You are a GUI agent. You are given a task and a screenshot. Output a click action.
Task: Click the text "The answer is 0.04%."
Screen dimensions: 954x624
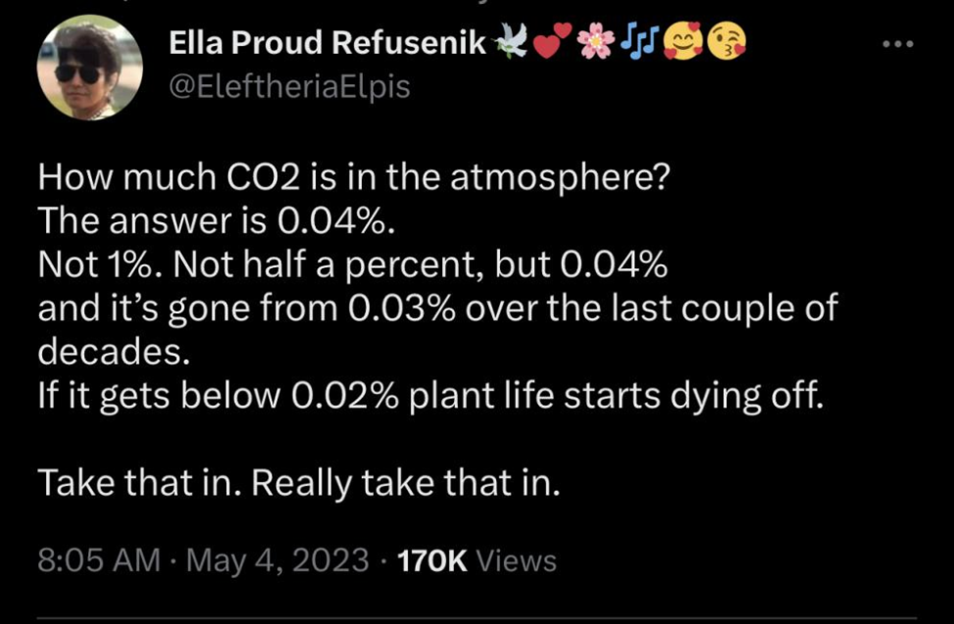click(x=216, y=222)
